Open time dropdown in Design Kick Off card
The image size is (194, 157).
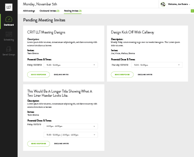pos(157,65)
